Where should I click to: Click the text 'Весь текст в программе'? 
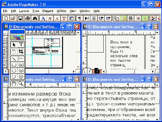click(121, 45)
